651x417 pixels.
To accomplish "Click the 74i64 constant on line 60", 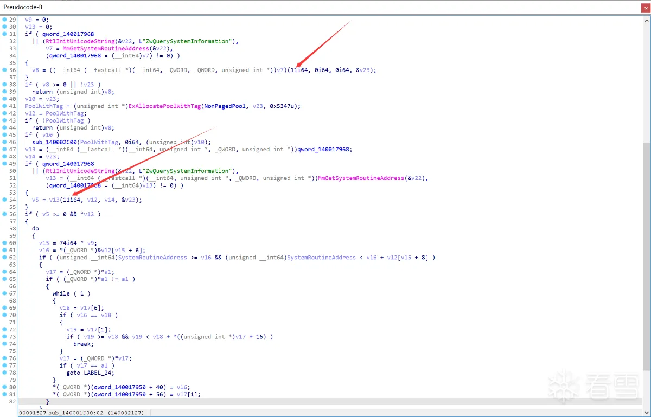I will coord(68,243).
